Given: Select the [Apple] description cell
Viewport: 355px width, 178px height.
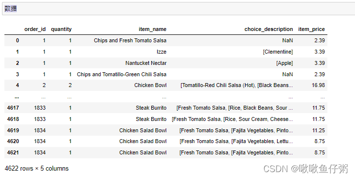Looking at the screenshot, I should tap(284, 63).
